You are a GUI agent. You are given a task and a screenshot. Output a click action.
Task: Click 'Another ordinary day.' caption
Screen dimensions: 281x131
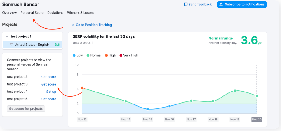click(222, 43)
